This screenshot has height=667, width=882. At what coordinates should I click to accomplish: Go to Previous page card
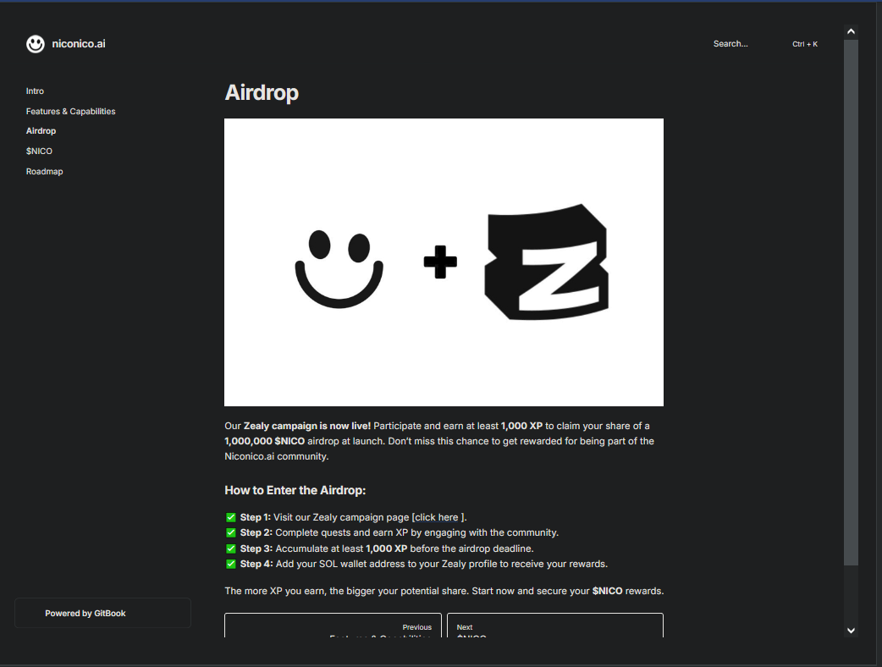(x=333, y=626)
